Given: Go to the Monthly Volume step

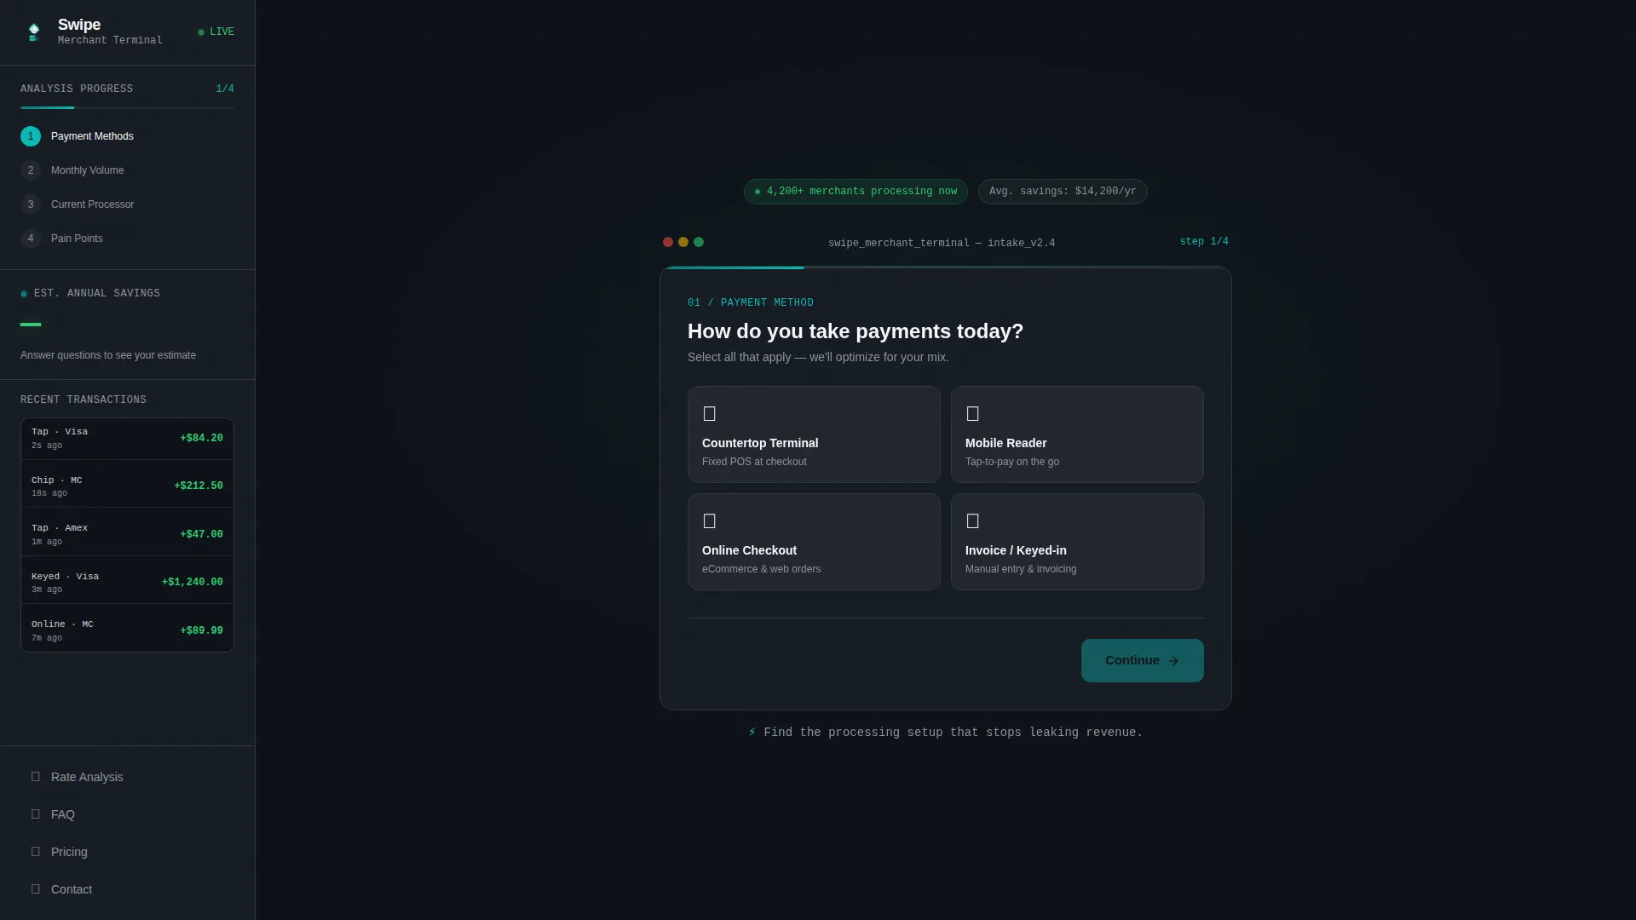Looking at the screenshot, I should 127,170.
